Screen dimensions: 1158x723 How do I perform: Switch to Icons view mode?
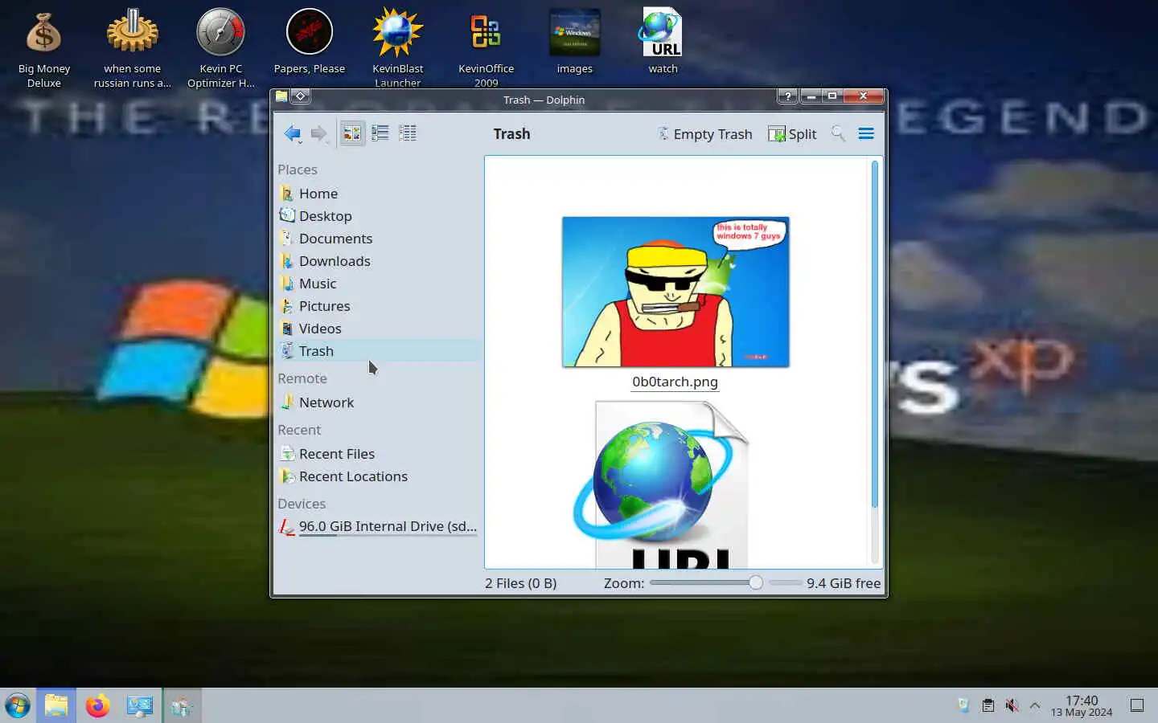tap(352, 133)
